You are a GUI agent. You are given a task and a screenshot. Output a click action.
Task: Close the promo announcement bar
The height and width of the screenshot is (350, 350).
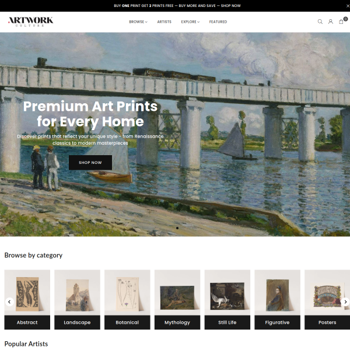click(x=348, y=6)
